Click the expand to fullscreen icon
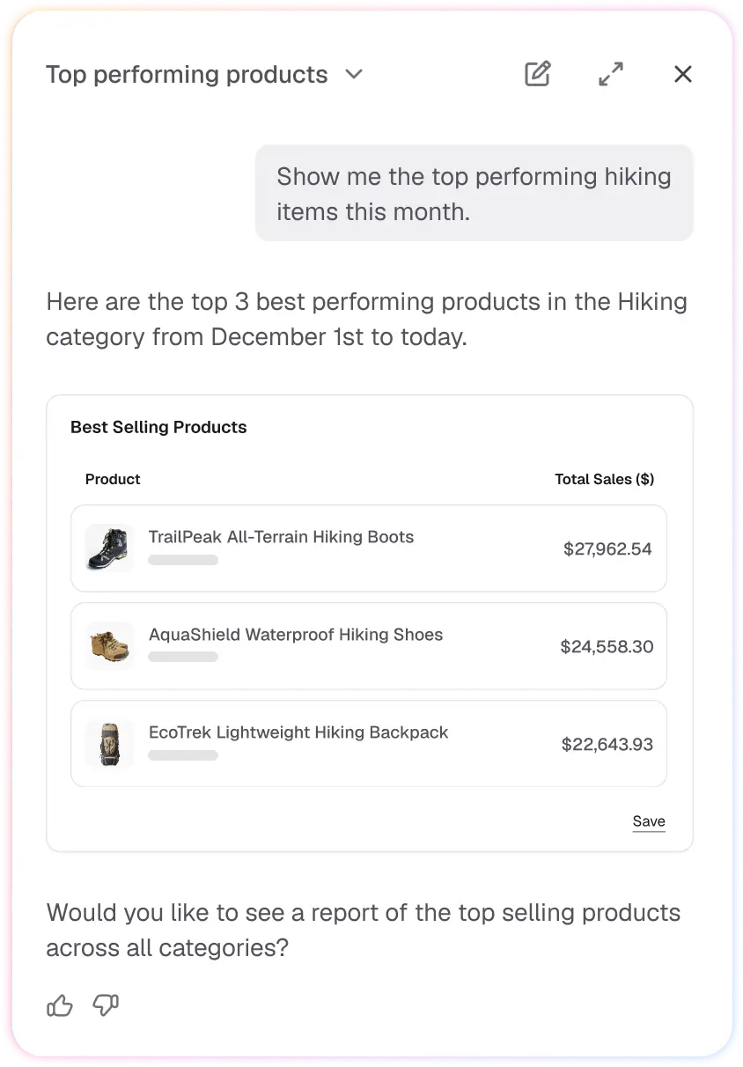743x1067 pixels. (x=611, y=74)
